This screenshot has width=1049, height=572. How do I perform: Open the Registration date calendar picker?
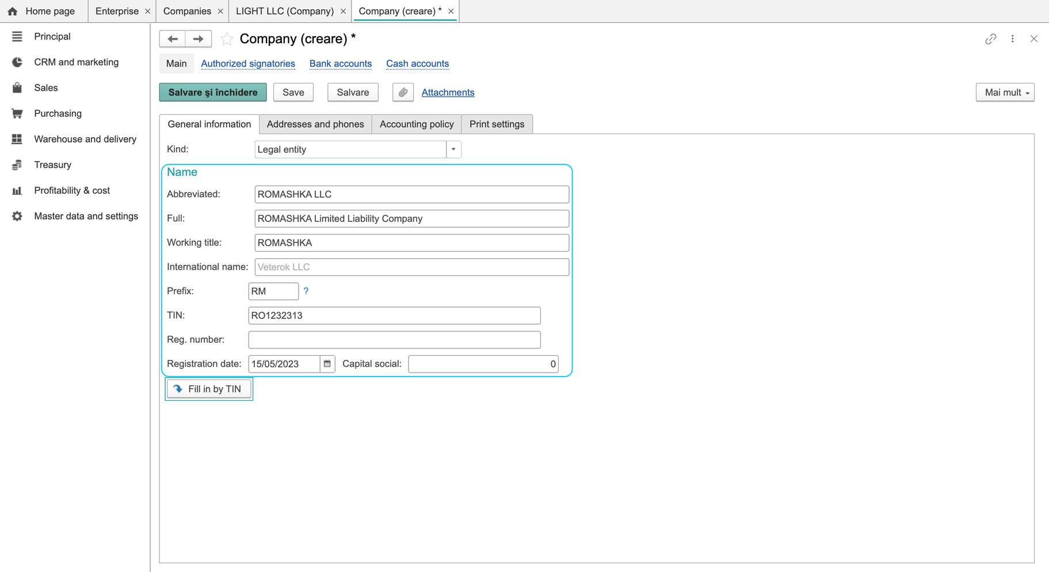coord(327,364)
